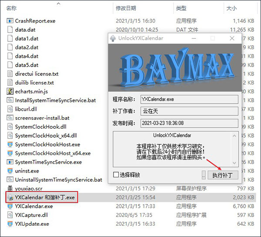Select file name SystemTimeSyncService.exe

tap(48, 162)
